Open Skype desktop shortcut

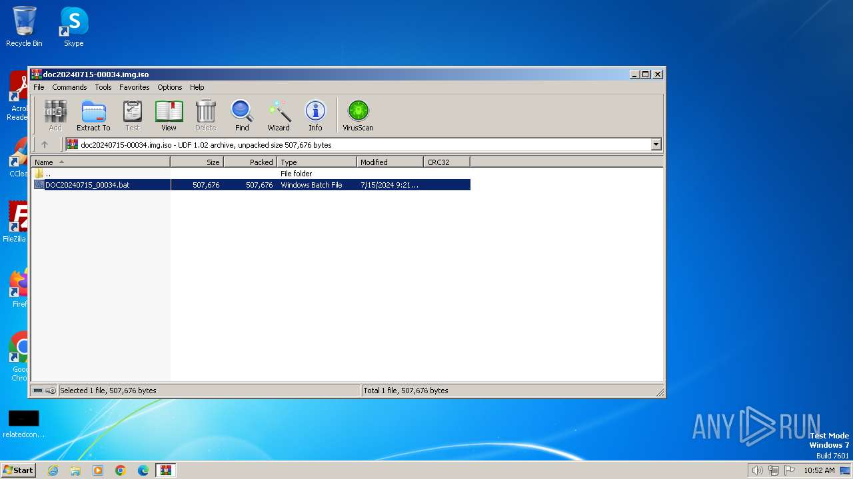point(74,27)
